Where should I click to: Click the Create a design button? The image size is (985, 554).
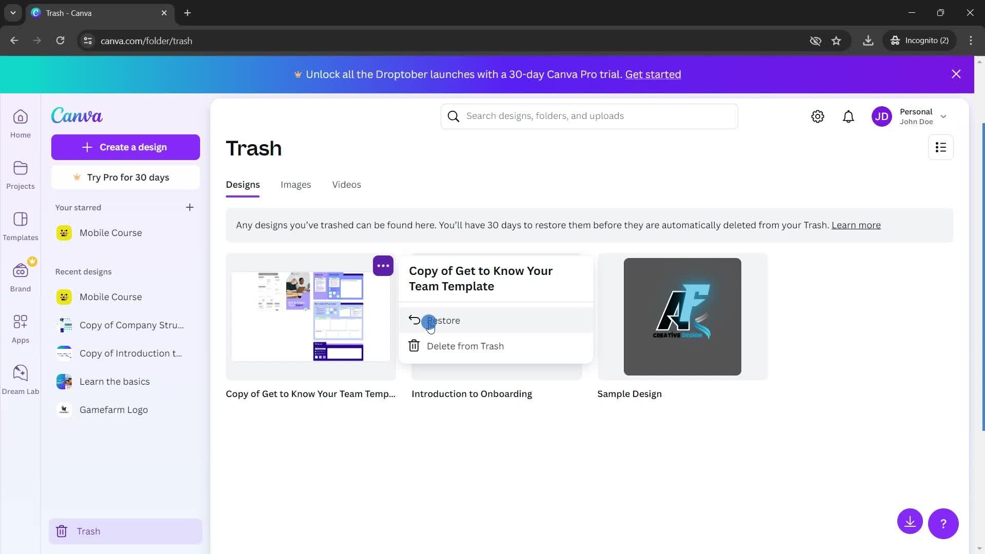point(126,147)
